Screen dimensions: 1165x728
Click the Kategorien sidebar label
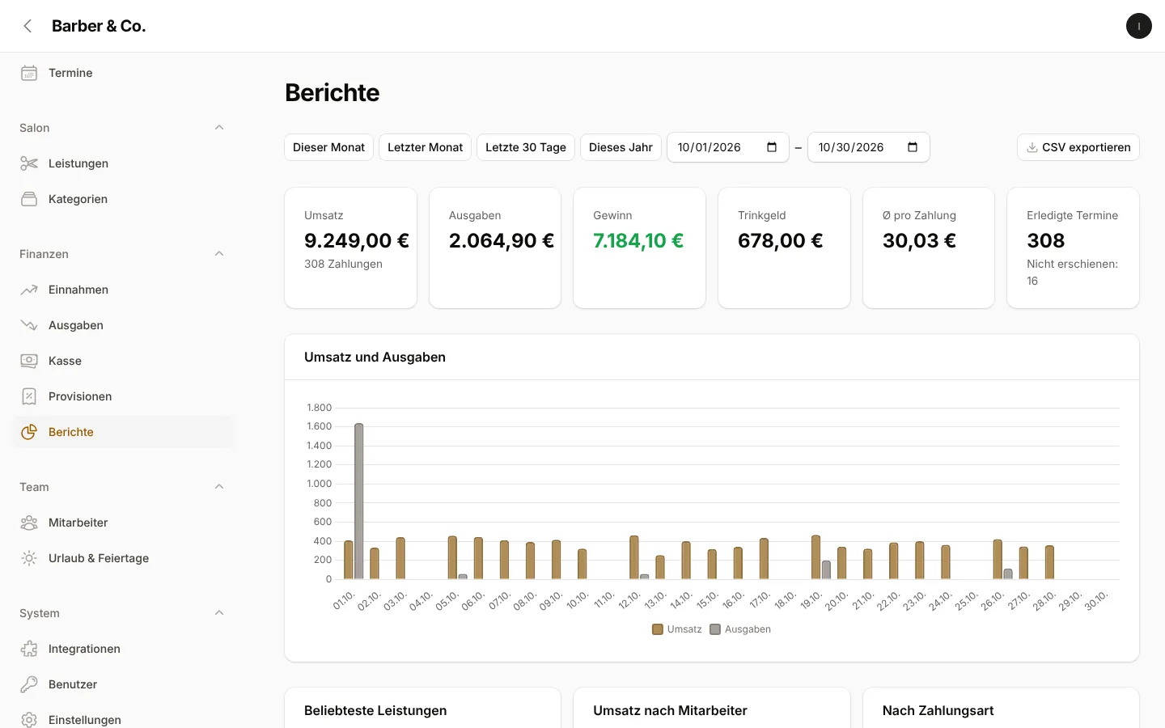(78, 199)
